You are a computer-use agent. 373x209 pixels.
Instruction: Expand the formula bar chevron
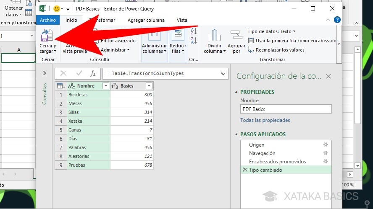click(223, 74)
